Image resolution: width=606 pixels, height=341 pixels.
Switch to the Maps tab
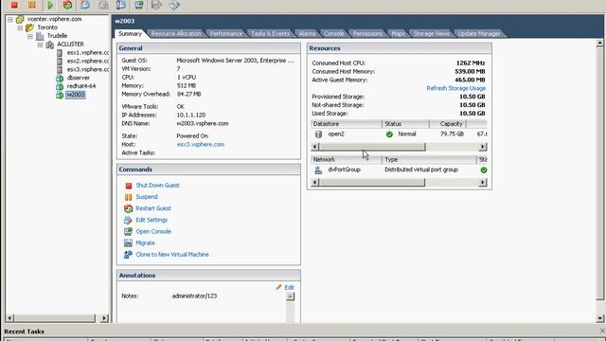click(x=398, y=34)
